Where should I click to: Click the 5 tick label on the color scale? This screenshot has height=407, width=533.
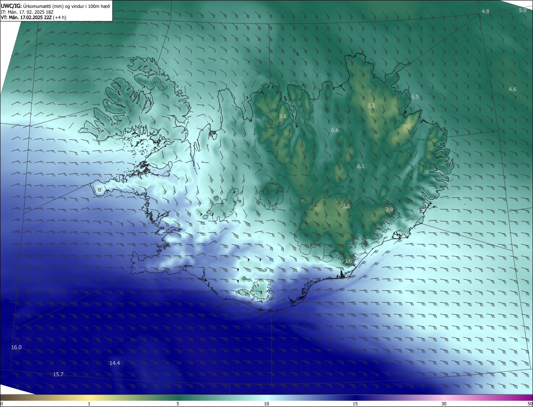(x=178, y=404)
